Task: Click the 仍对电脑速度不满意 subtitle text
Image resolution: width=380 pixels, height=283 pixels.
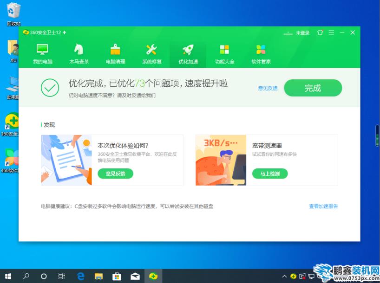Action: coord(112,96)
